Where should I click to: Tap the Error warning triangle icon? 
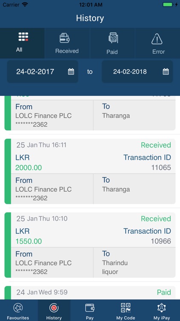pos(157,39)
